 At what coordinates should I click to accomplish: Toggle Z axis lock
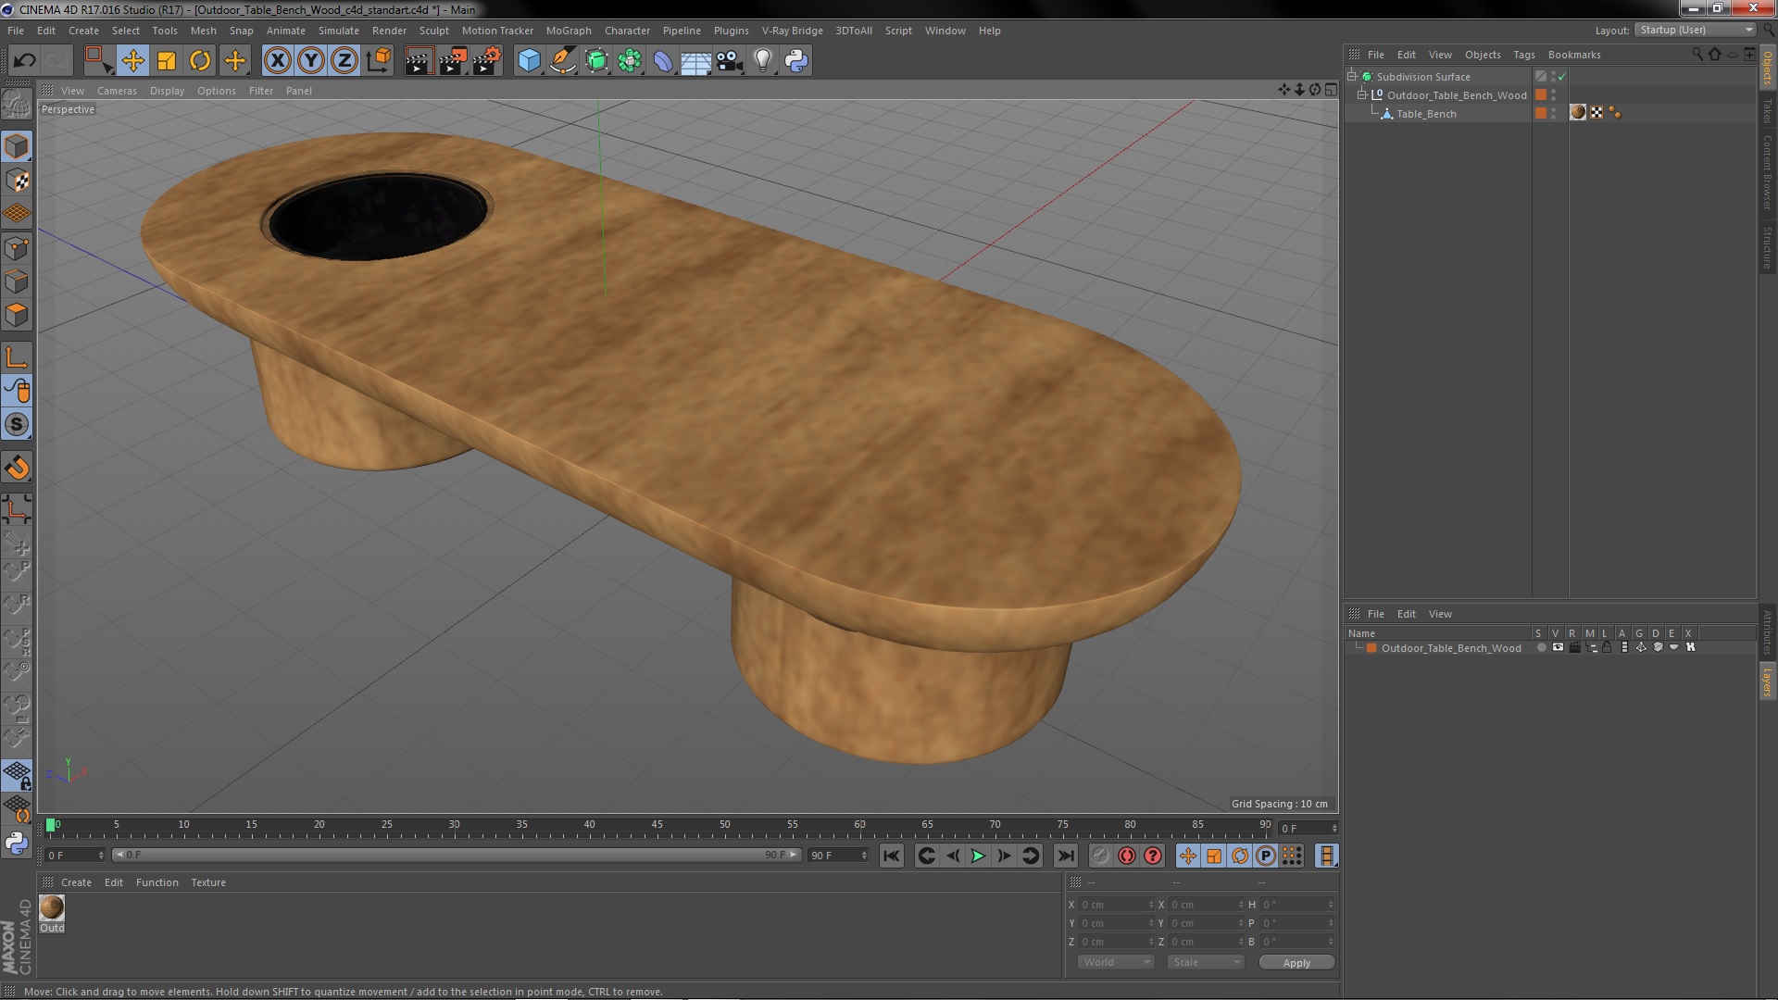point(344,61)
